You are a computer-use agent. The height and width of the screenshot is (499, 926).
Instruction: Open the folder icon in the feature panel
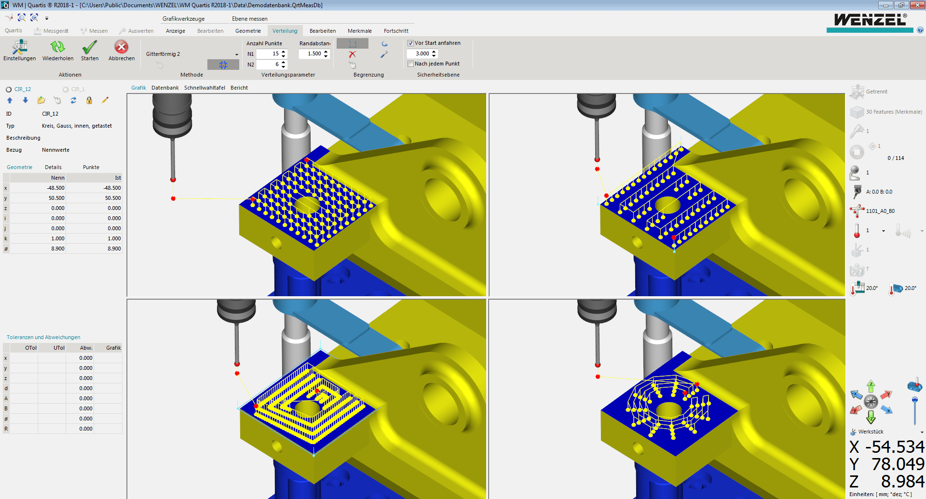pyautogui.click(x=41, y=100)
